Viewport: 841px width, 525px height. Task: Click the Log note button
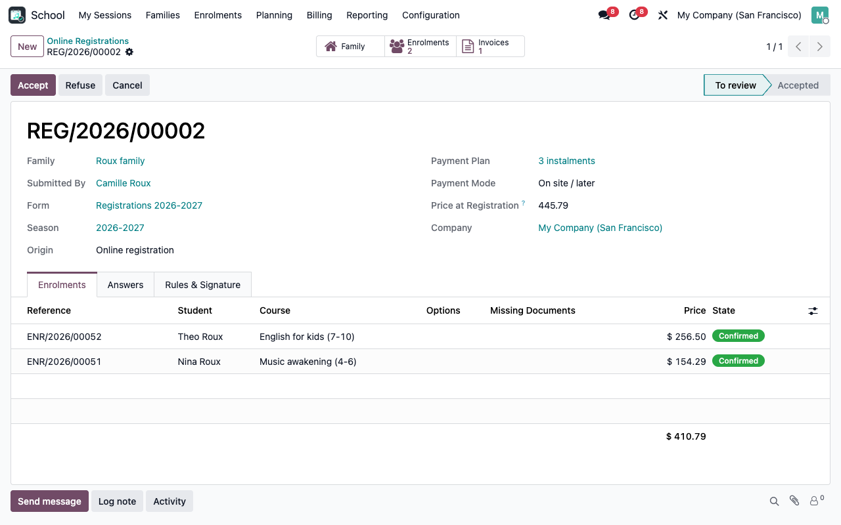(117, 501)
